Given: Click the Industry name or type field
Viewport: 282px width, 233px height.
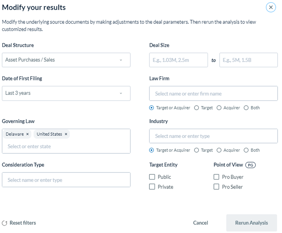Looking at the screenshot, I should pos(213,136).
